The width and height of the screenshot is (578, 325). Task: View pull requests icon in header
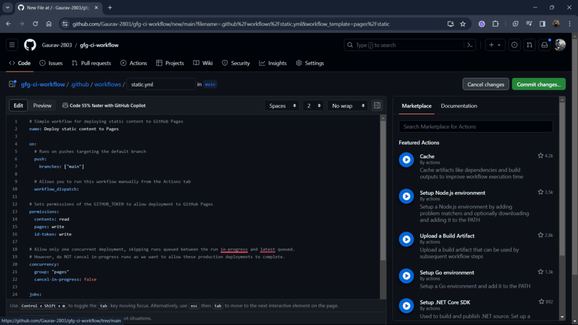coord(529,45)
